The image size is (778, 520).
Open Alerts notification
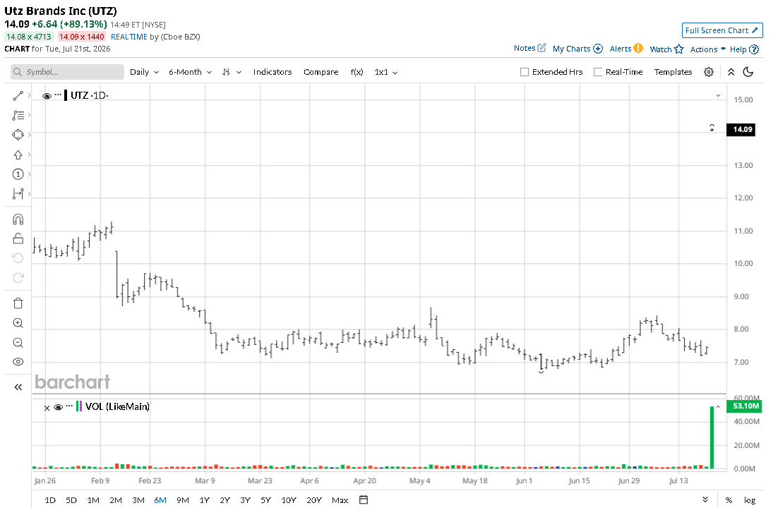coord(626,49)
